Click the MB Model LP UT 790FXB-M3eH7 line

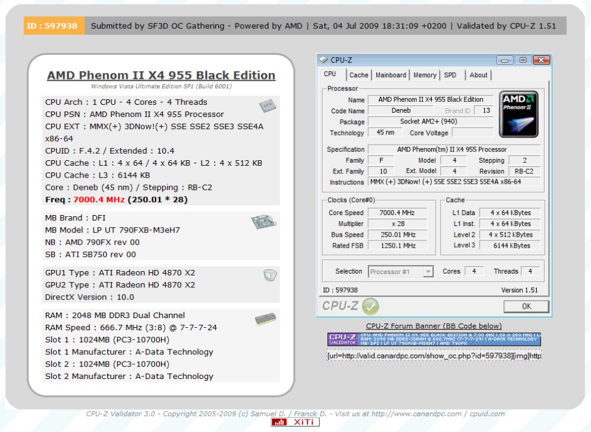pos(112,230)
